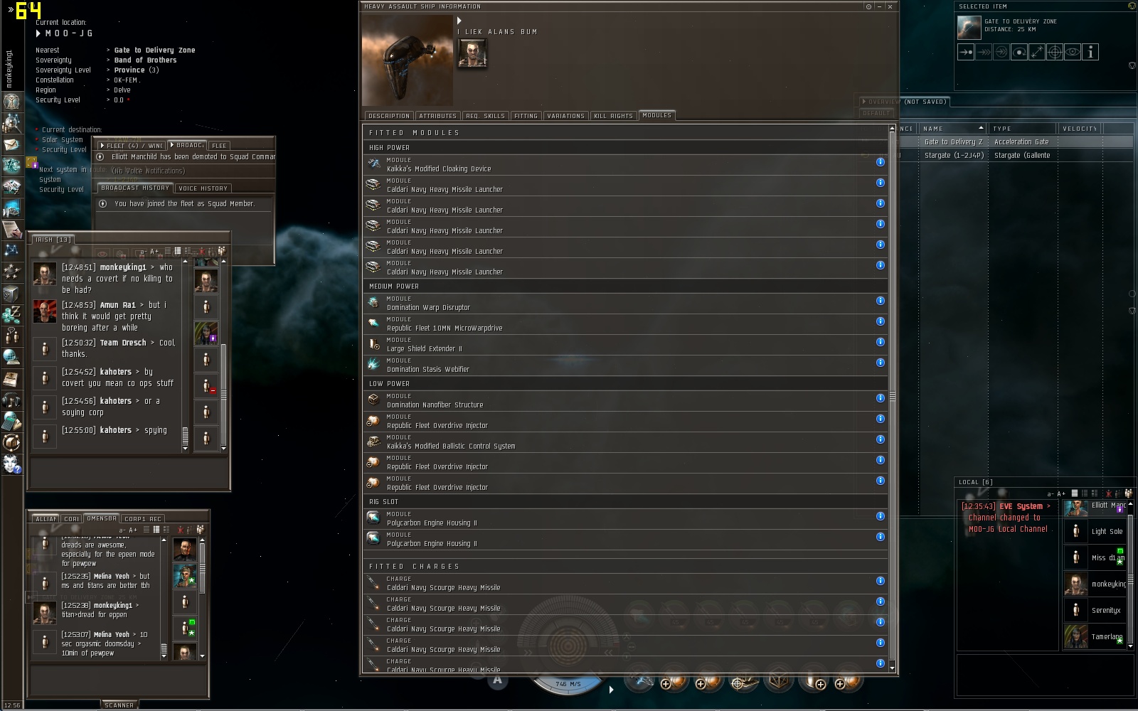The image size is (1138, 711).
Task: Open the Wallet coins icon in sidebar
Action: [x=11, y=314]
